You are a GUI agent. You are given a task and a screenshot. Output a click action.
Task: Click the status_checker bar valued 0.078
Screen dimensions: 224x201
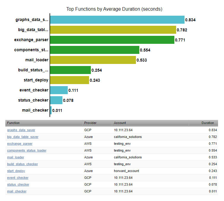56,100
